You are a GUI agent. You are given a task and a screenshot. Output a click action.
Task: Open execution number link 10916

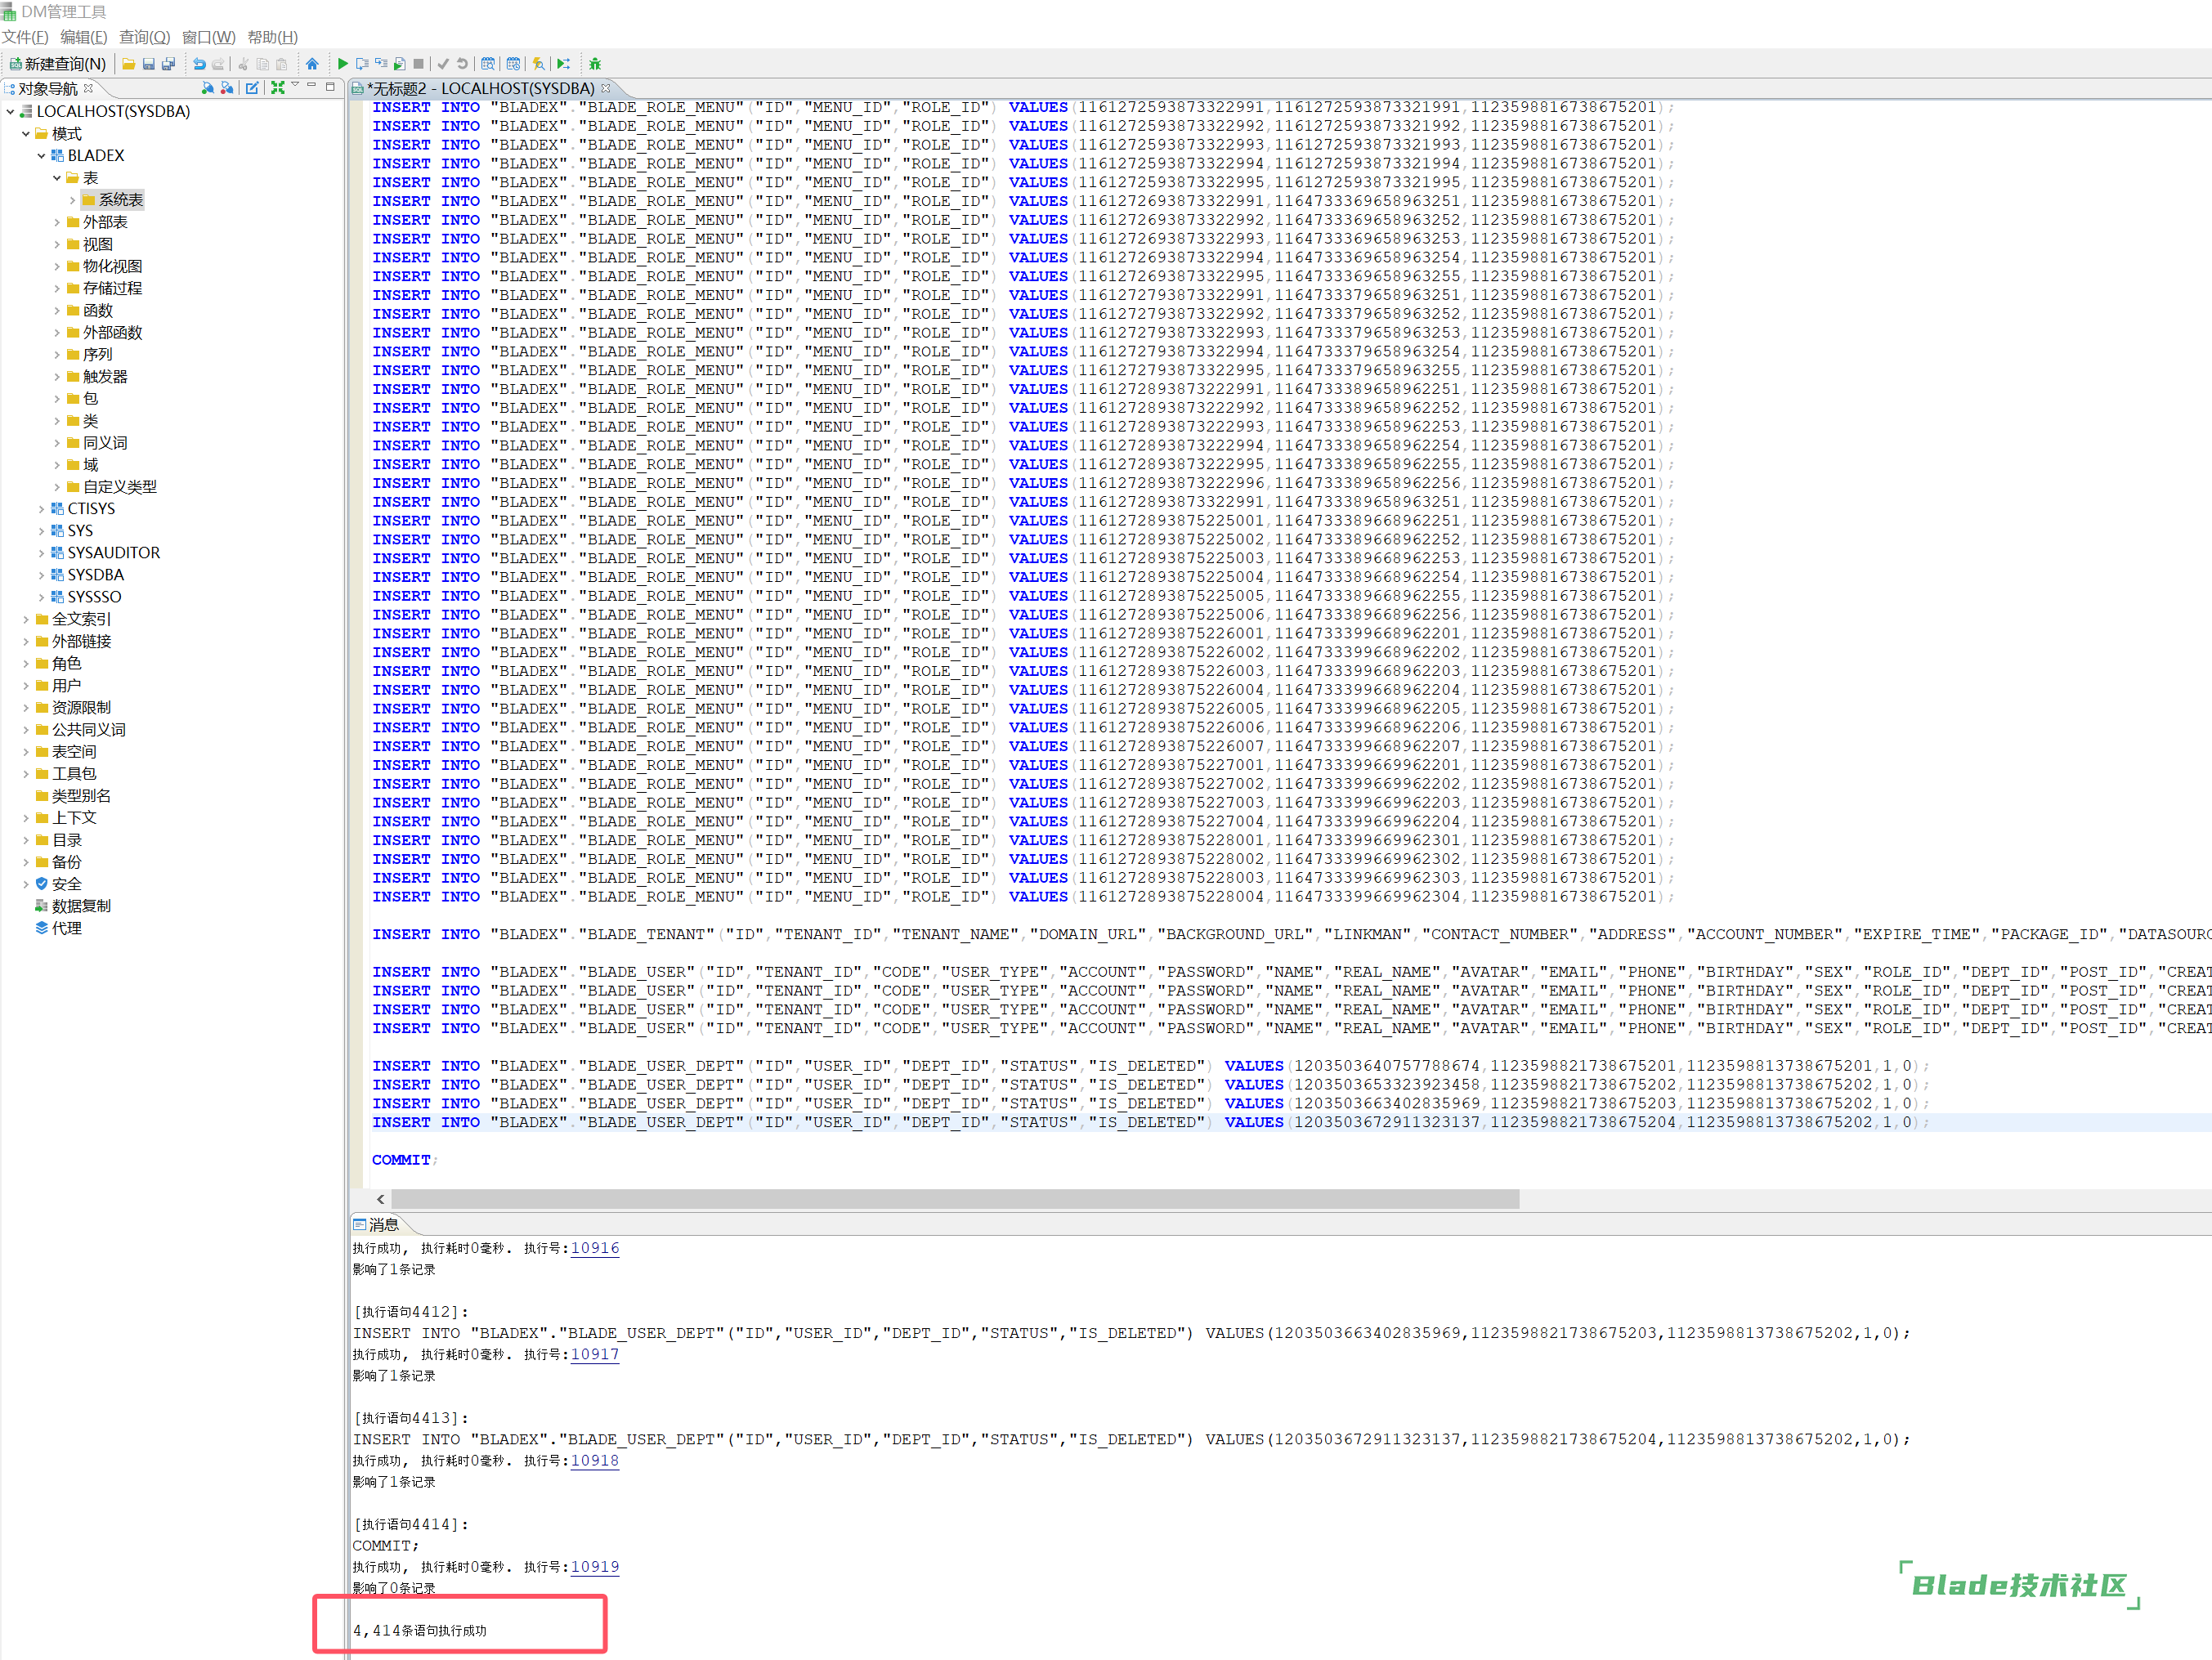pos(595,1248)
